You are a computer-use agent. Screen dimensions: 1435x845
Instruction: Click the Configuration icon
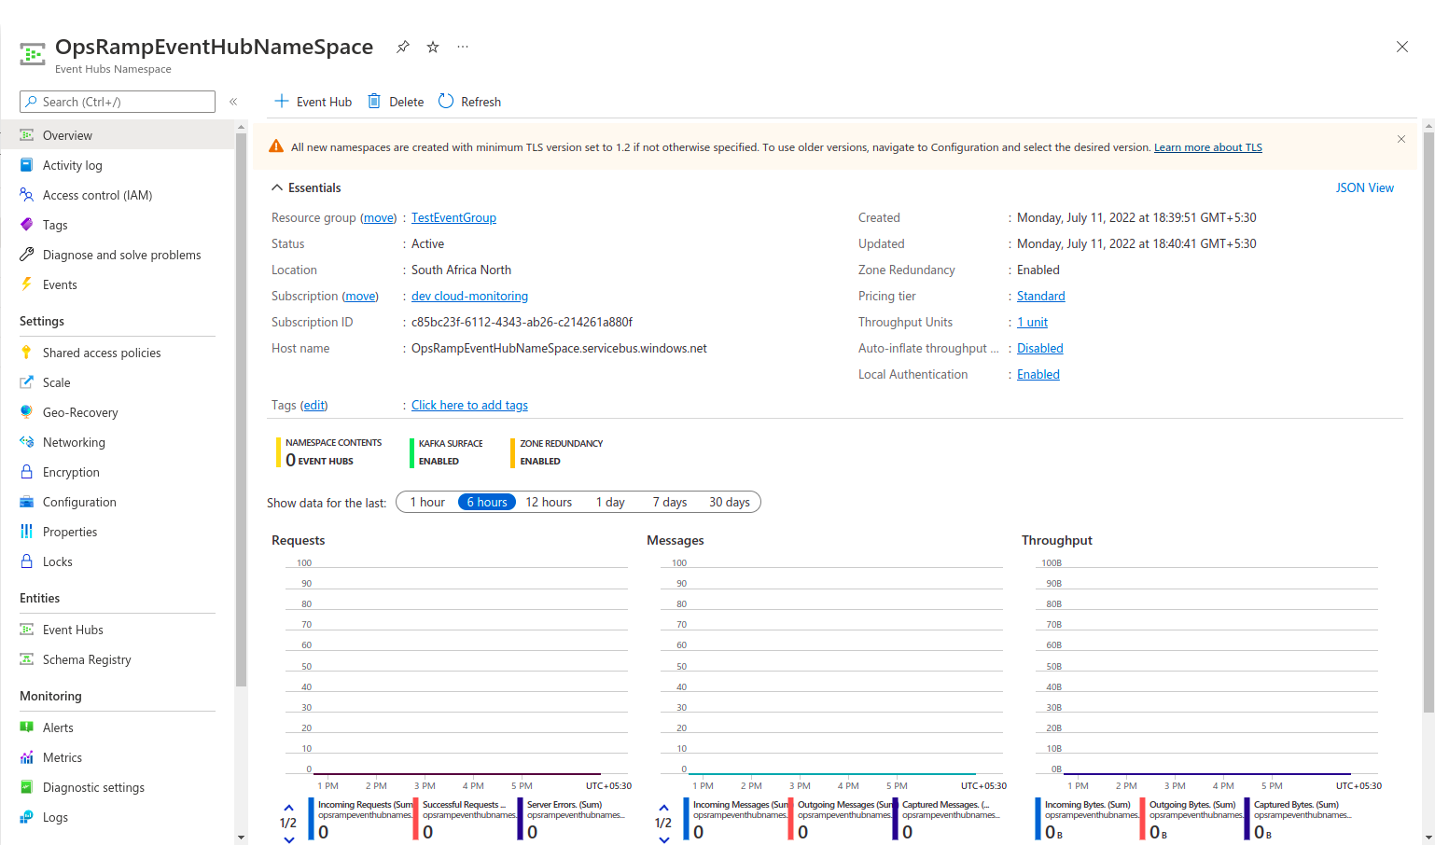pyautogui.click(x=27, y=502)
